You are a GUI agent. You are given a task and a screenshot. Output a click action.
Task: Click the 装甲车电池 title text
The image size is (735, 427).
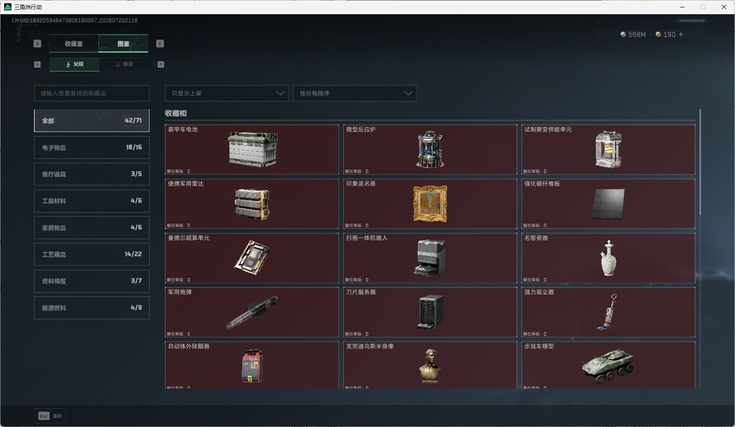(183, 130)
